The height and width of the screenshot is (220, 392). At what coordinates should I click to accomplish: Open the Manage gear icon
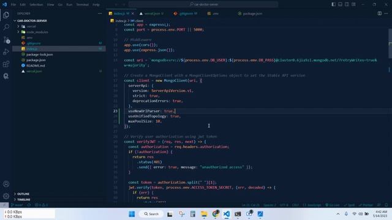(x=6, y=196)
